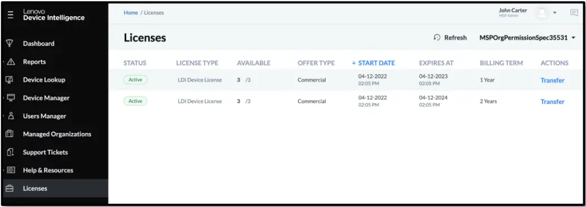Click LDI Device License in 2 Years row

200,101
